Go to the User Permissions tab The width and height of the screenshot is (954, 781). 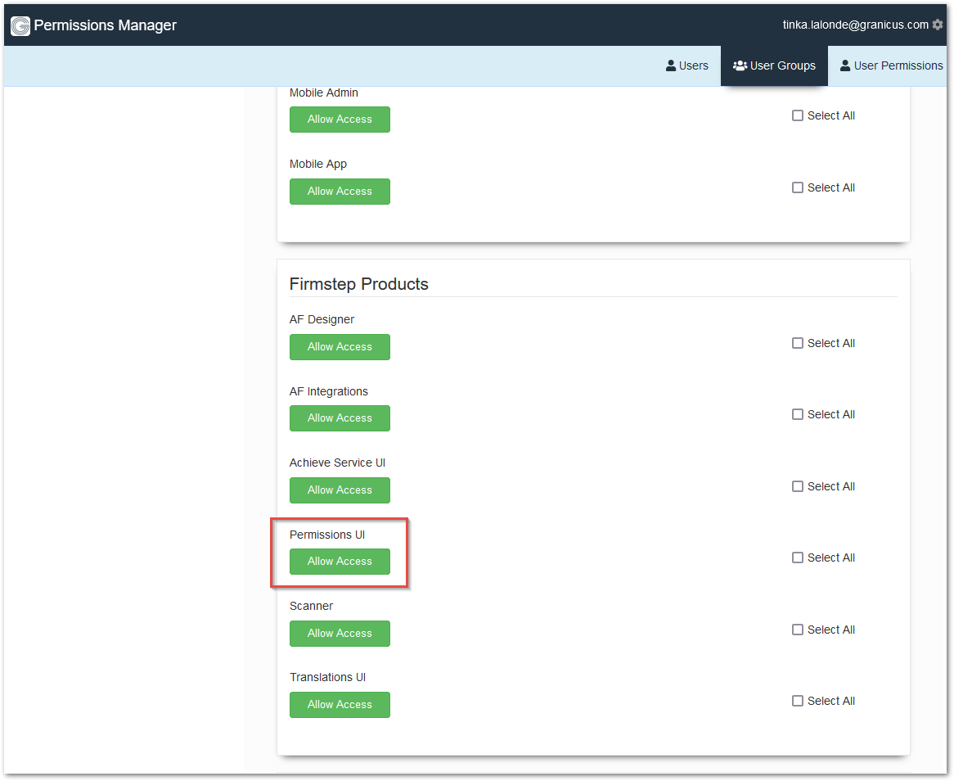click(x=891, y=65)
